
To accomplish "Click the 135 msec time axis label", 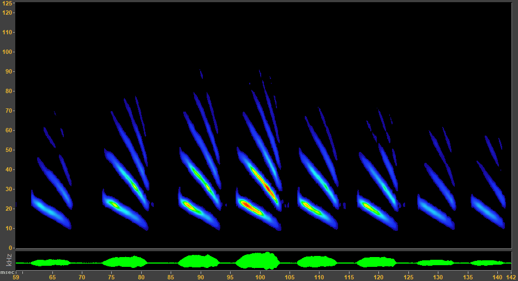I will [467, 277].
